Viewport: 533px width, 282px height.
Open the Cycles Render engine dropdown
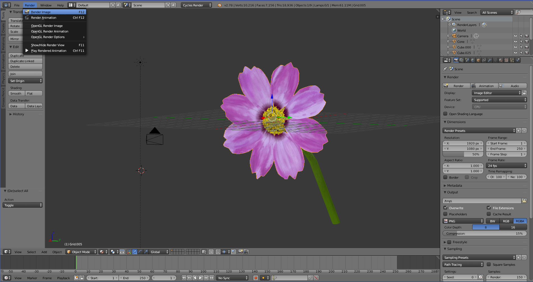pyautogui.click(x=196, y=5)
